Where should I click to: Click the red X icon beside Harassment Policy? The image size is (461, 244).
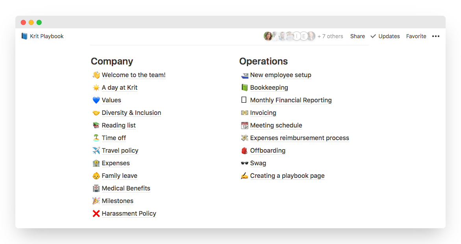click(x=96, y=214)
